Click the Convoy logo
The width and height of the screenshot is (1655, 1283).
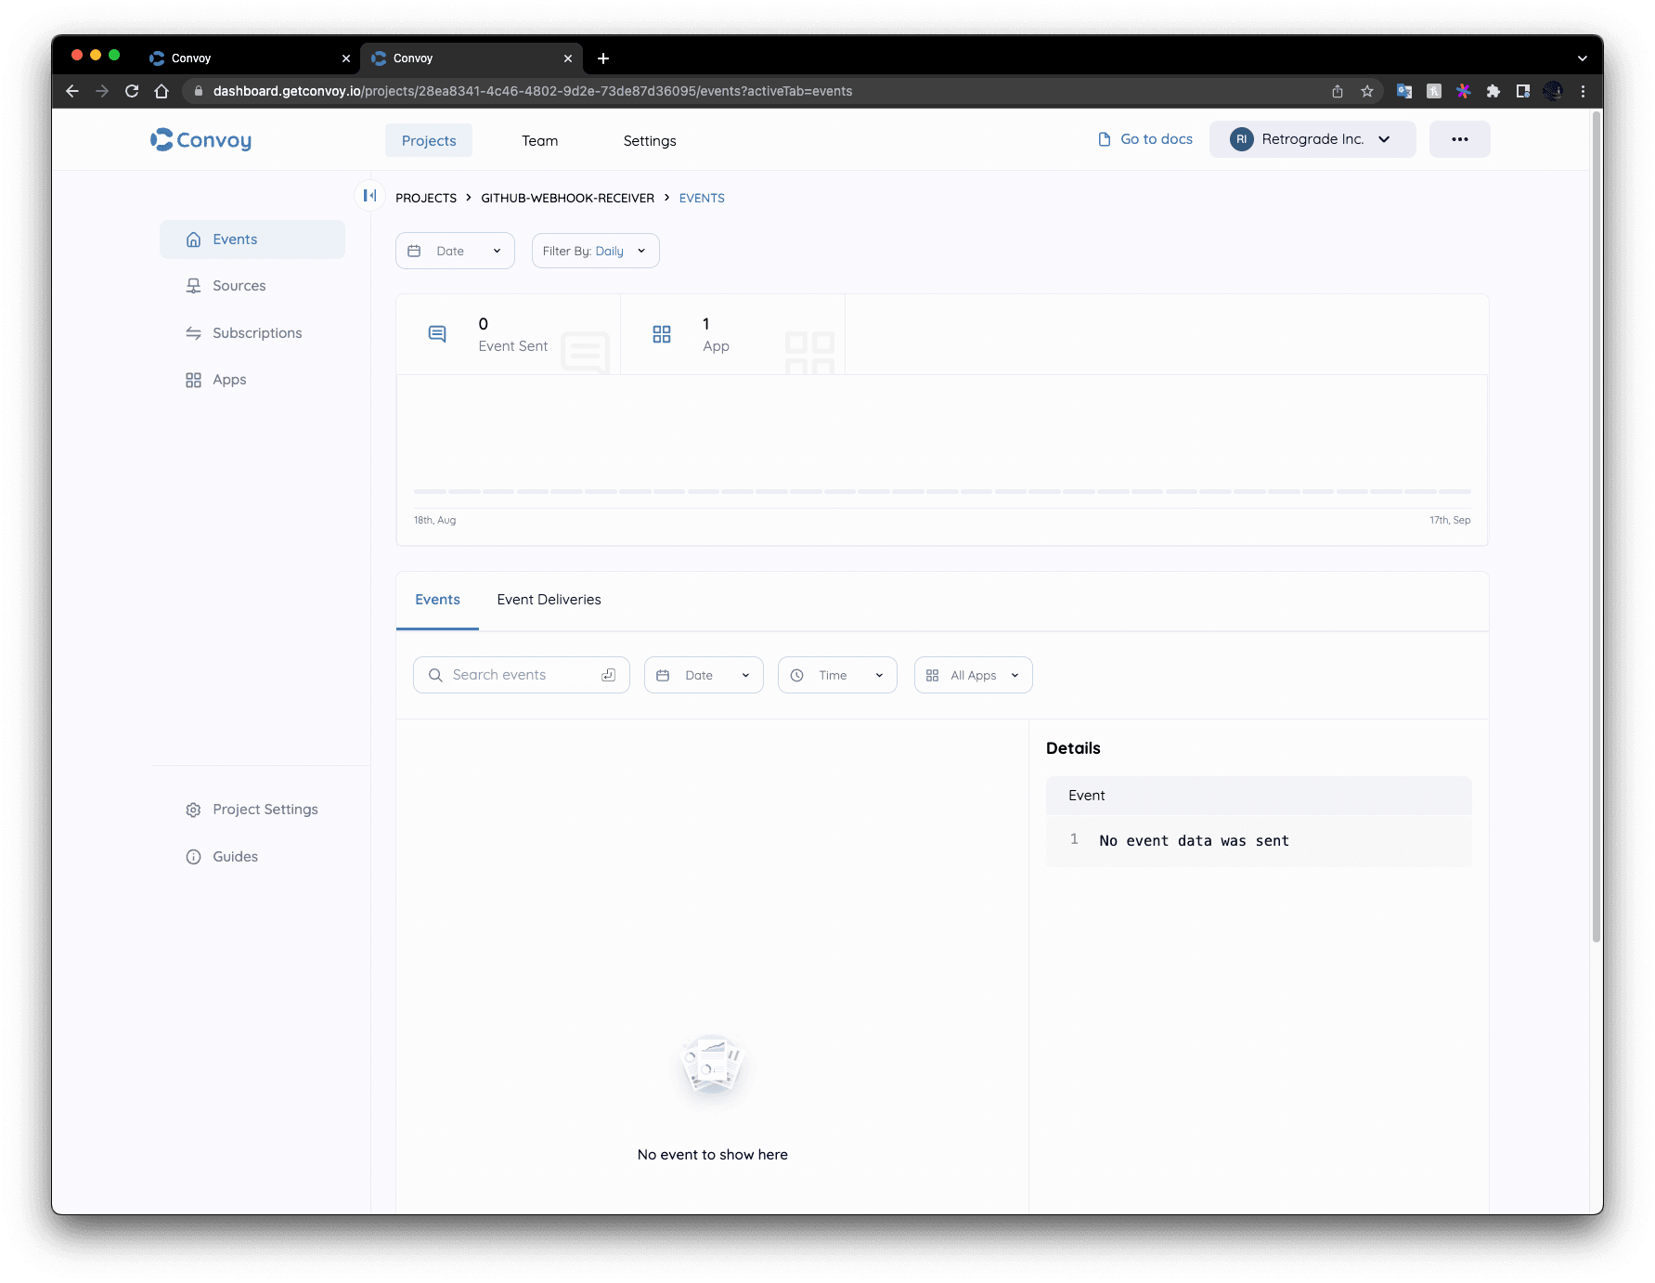200,139
